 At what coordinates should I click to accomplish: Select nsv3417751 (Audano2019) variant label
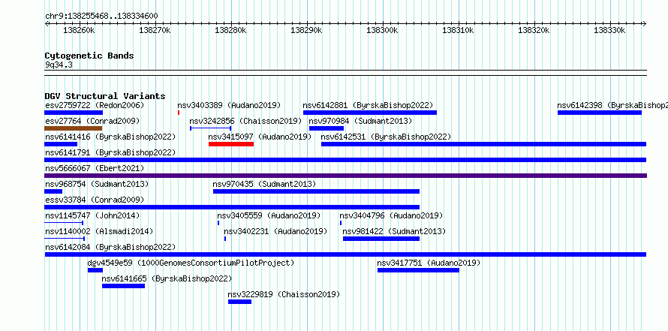click(429, 263)
